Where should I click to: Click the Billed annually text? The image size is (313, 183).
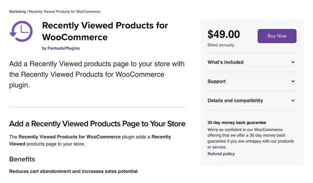pyautogui.click(x=221, y=45)
